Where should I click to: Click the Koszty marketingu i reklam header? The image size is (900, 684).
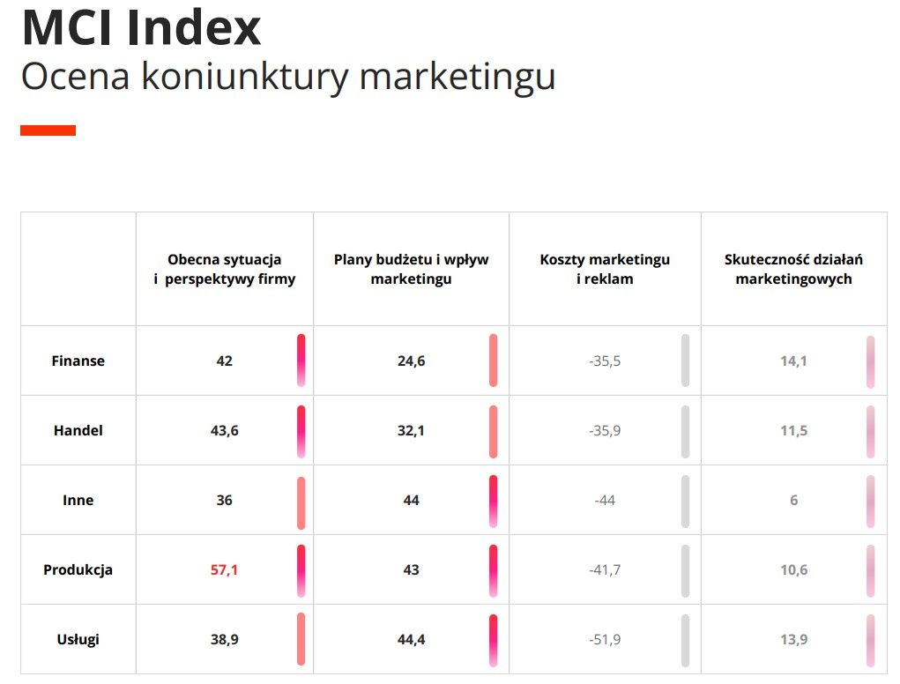coord(605,269)
